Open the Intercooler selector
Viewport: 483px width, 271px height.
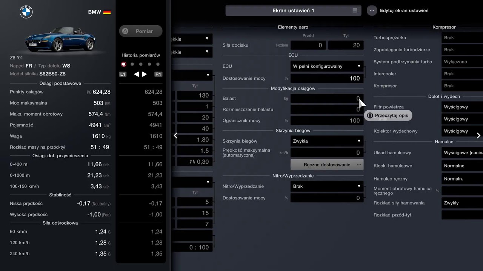pyautogui.click(x=462, y=74)
